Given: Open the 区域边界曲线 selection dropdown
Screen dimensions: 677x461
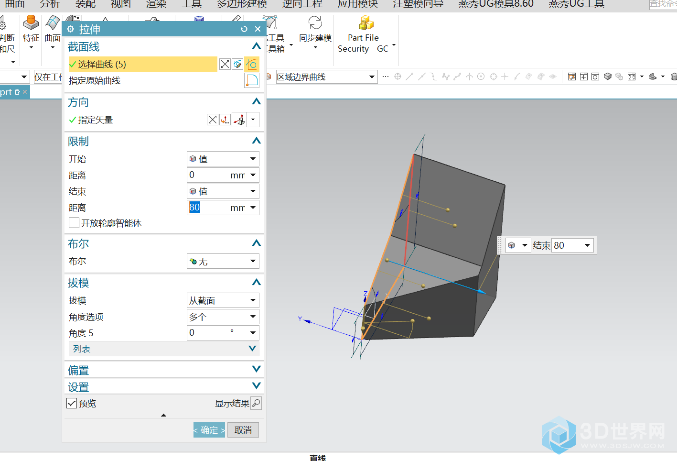Looking at the screenshot, I should pyautogui.click(x=327, y=77).
